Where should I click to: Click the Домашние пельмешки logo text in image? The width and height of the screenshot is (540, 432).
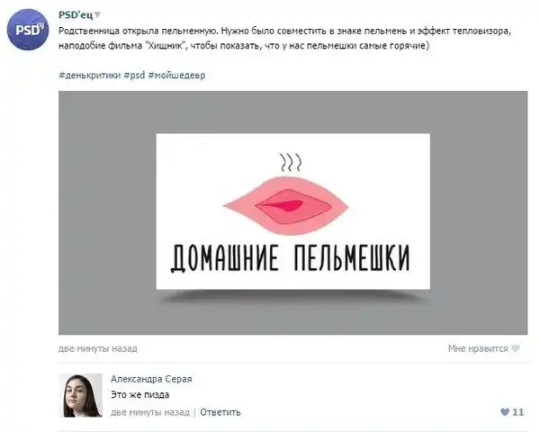click(291, 258)
